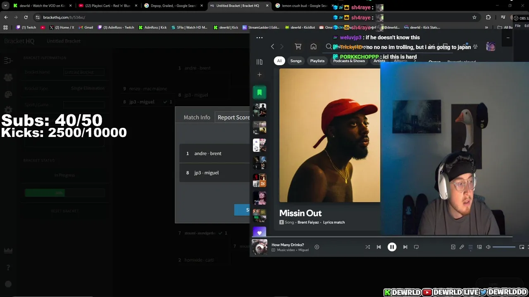
Task: Open Friend Activity icon beside profile avatar
Action: (x=475, y=47)
